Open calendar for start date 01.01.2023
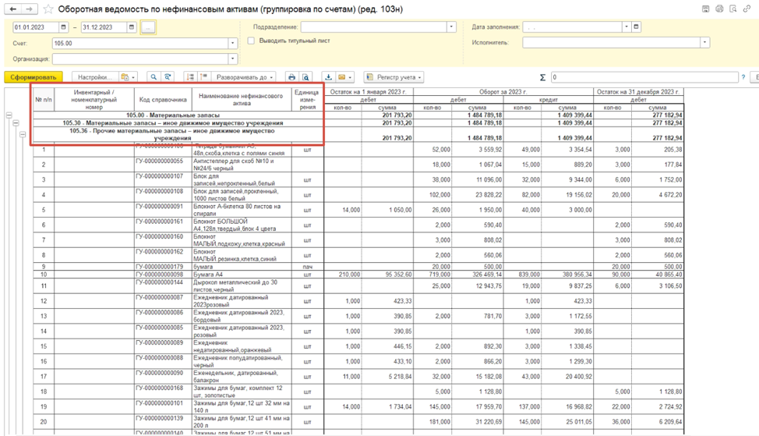Image resolution: width=759 pixels, height=436 pixels. click(x=63, y=27)
